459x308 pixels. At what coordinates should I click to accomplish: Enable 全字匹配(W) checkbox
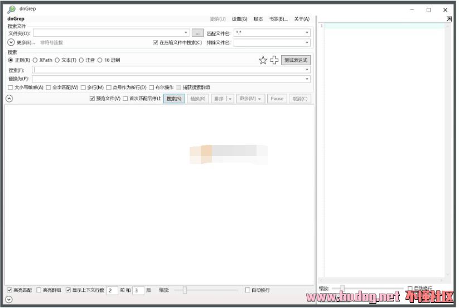tap(49, 87)
